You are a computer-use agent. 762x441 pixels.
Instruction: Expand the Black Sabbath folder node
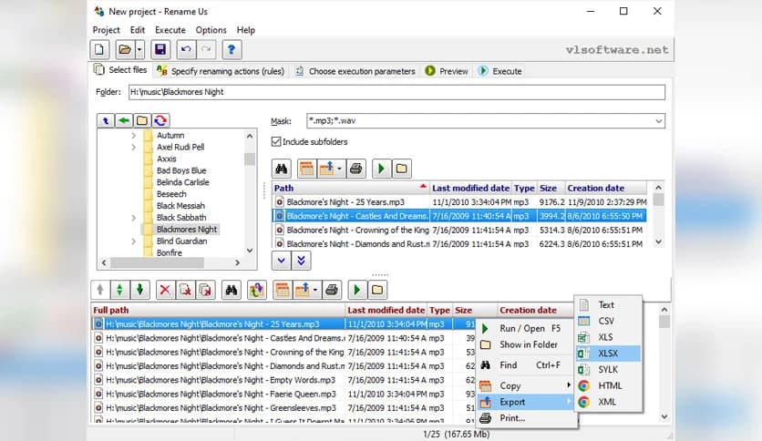(x=133, y=218)
